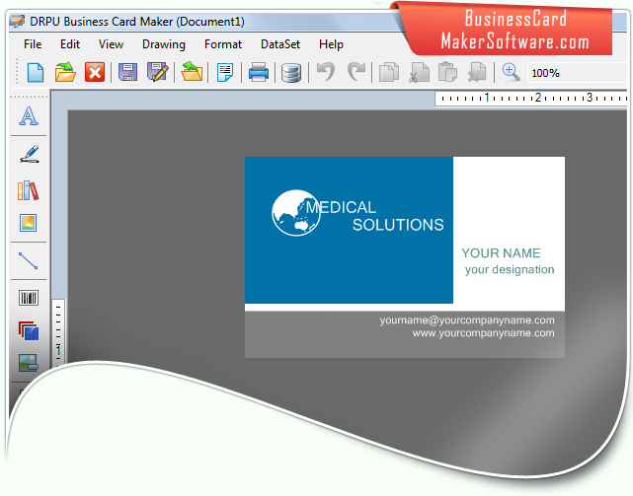Save the document with the floppy disk icon
633x496 pixels.
pyautogui.click(x=127, y=73)
